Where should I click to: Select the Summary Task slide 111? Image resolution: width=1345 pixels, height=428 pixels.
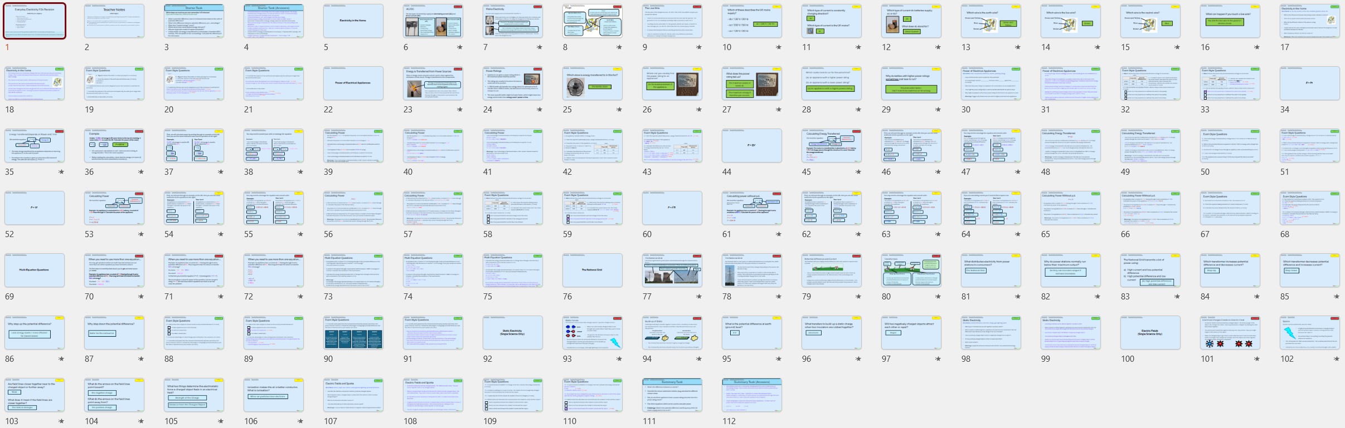672,395
